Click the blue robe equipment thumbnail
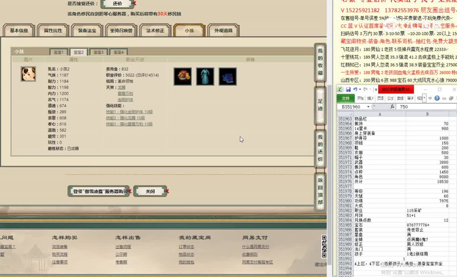The width and height of the screenshot is (457, 277). tap(205, 75)
